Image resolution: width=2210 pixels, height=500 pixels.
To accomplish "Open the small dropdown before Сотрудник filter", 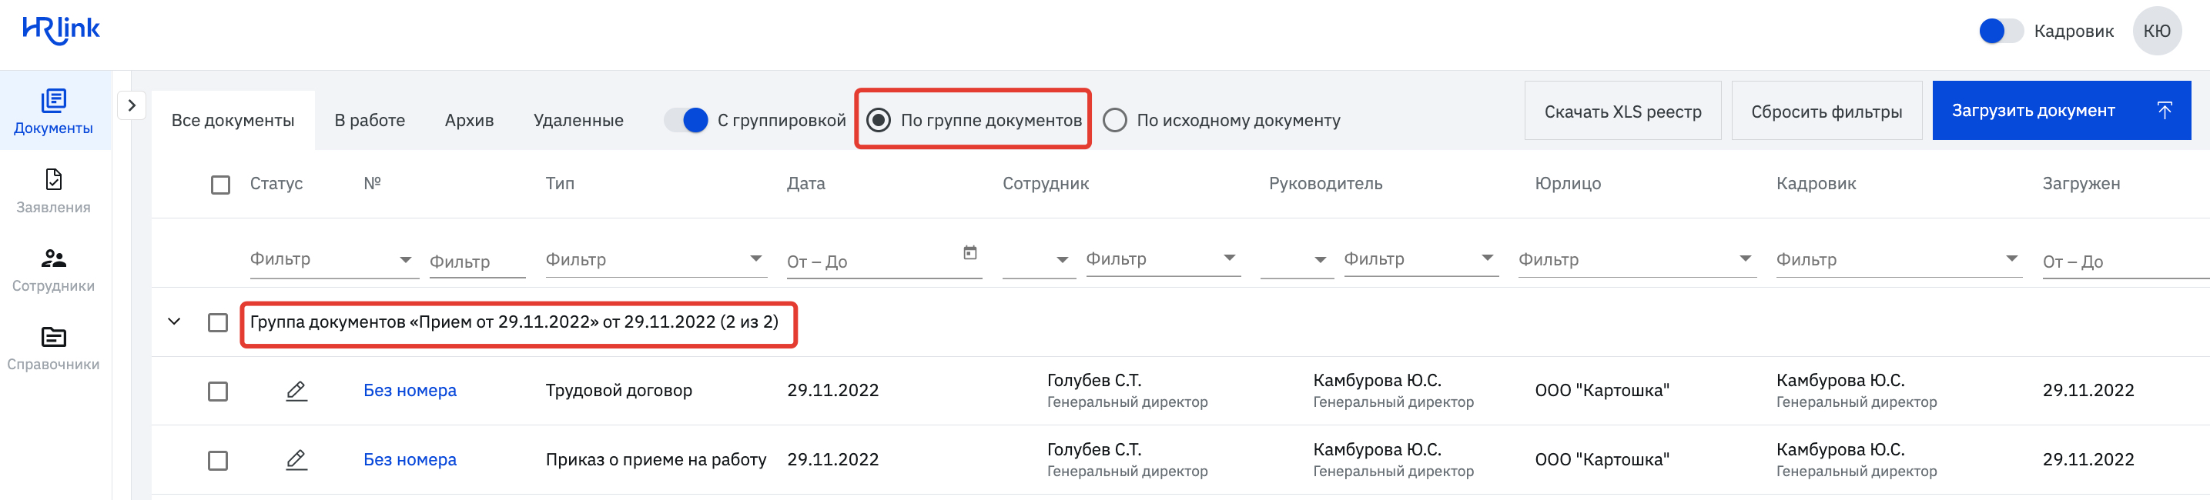I will tap(1038, 260).
